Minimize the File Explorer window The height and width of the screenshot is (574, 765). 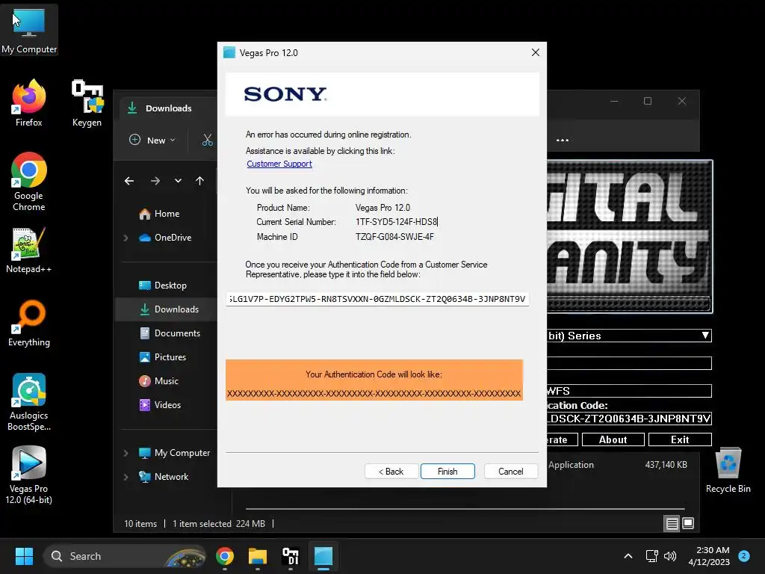[614, 101]
